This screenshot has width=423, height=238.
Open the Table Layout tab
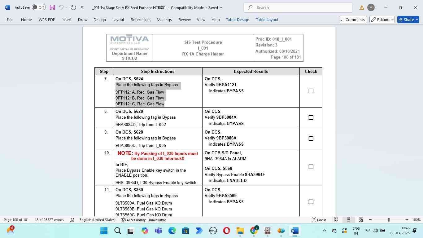click(x=267, y=20)
